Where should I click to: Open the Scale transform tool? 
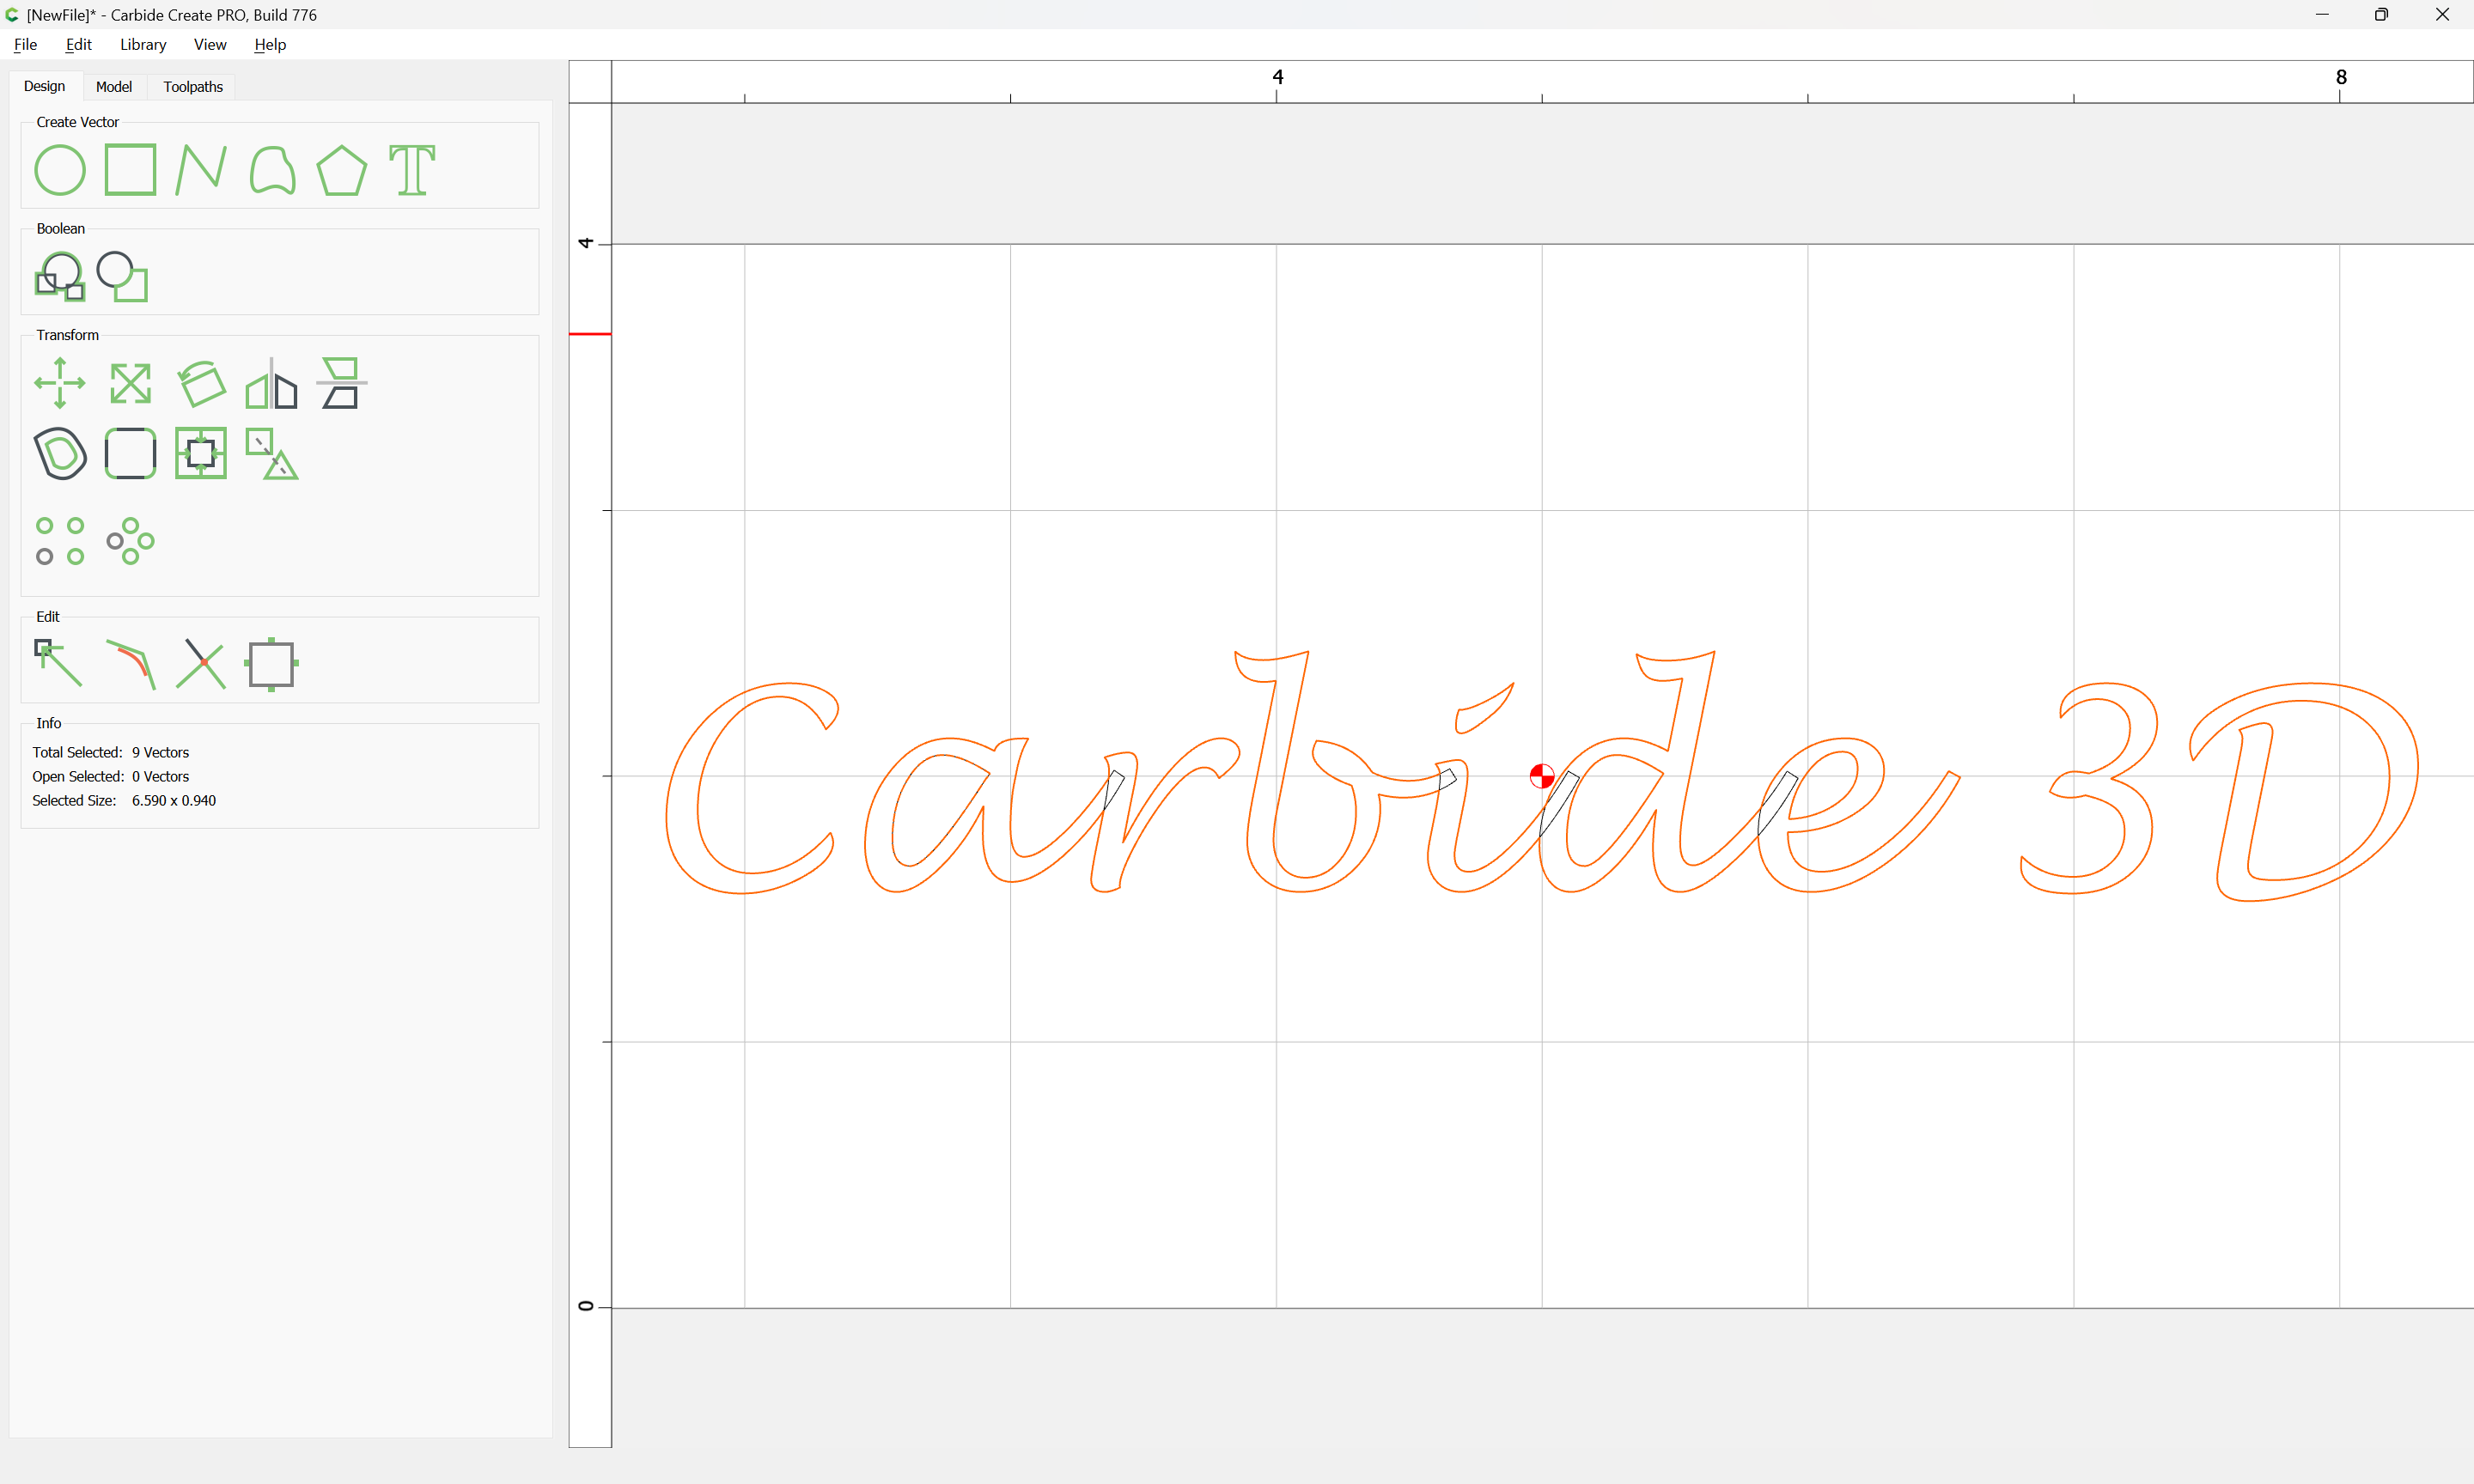tap(130, 383)
